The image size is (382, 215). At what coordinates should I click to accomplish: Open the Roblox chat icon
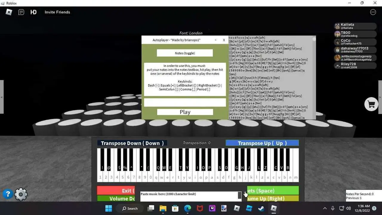click(x=21, y=12)
